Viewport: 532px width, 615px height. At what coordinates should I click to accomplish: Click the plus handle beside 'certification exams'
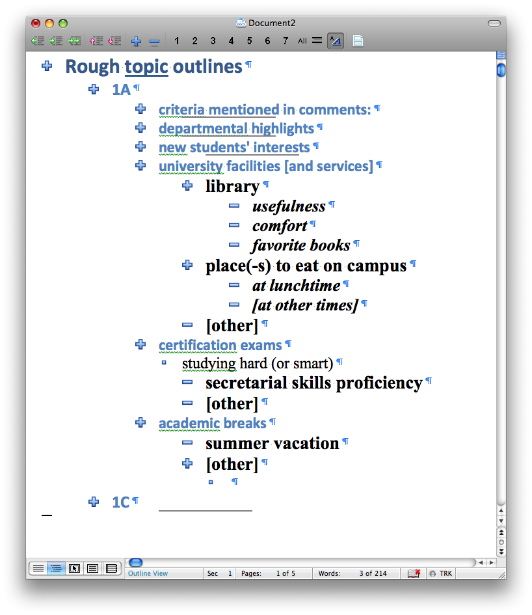[140, 344]
